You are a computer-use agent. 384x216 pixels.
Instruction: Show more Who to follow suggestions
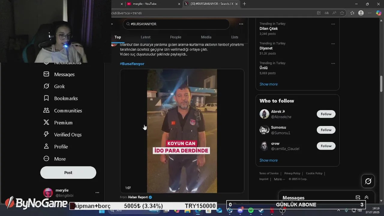click(268, 160)
